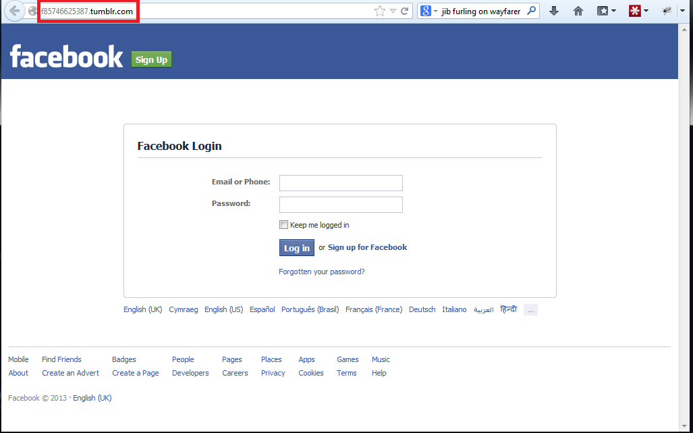Viewport: 693px width, 433px height.
Task: Select the Arabic language link
Action: pyautogui.click(x=484, y=309)
